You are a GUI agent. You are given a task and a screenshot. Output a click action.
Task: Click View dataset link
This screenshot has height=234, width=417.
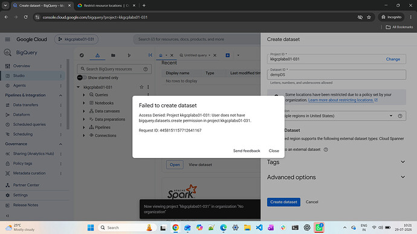pyautogui.click(x=200, y=165)
